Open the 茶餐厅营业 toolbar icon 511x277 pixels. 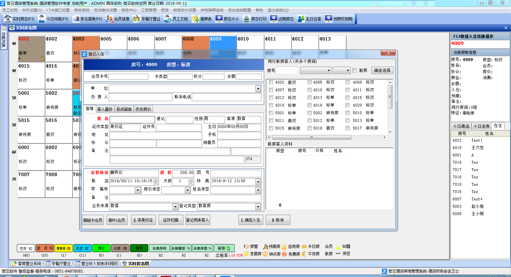(x=137, y=19)
